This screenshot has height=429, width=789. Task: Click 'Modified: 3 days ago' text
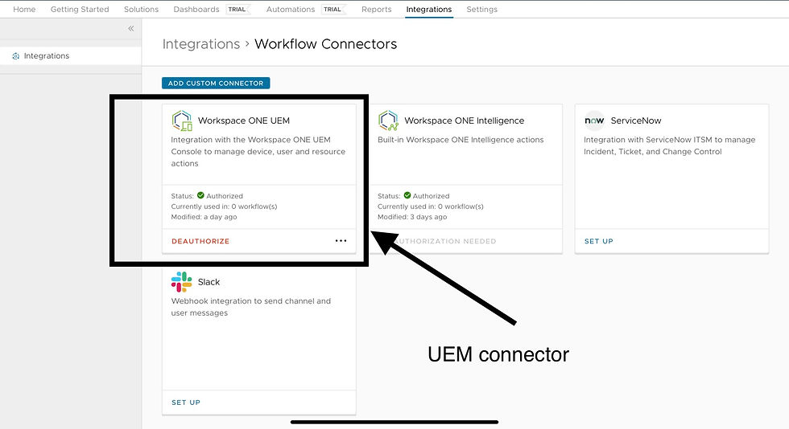point(412,217)
